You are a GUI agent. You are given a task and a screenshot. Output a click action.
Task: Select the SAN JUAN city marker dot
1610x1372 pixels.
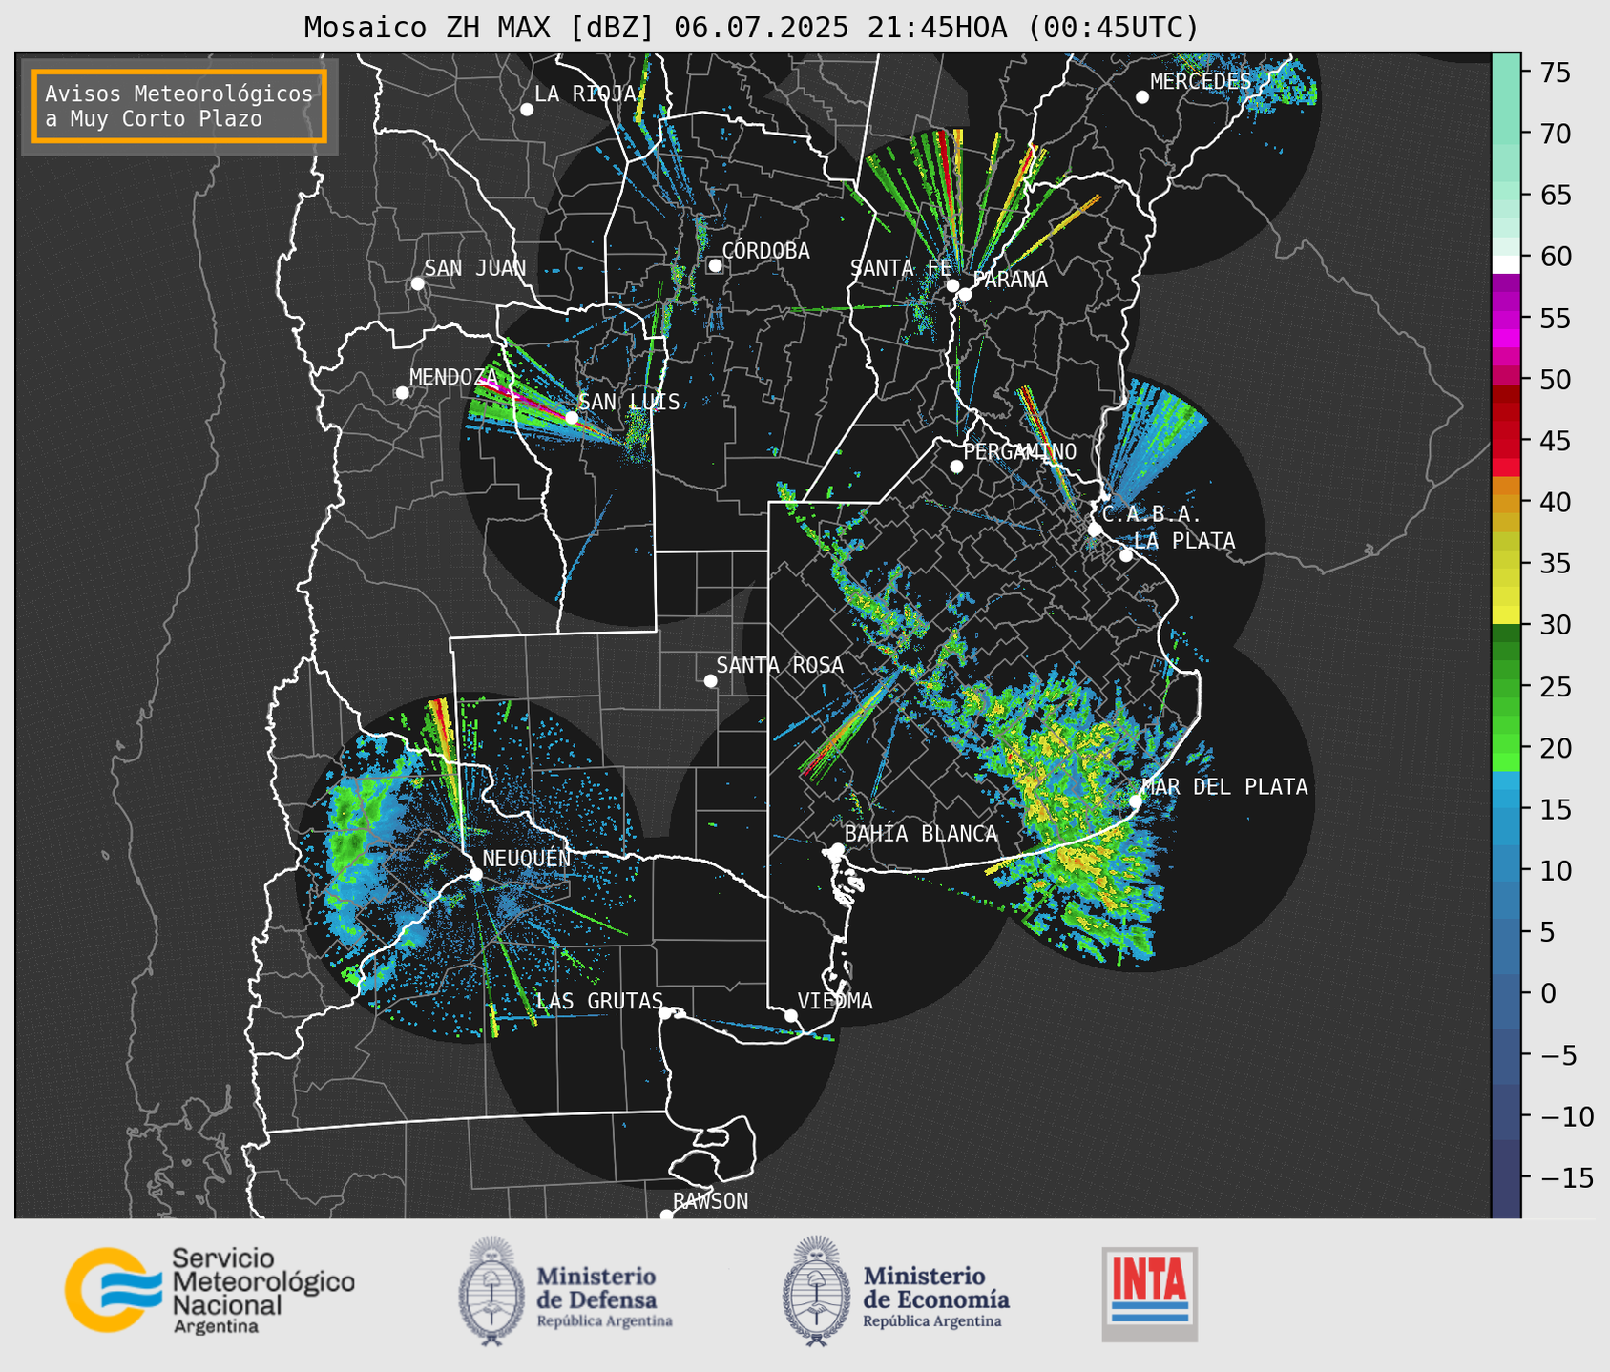(417, 283)
